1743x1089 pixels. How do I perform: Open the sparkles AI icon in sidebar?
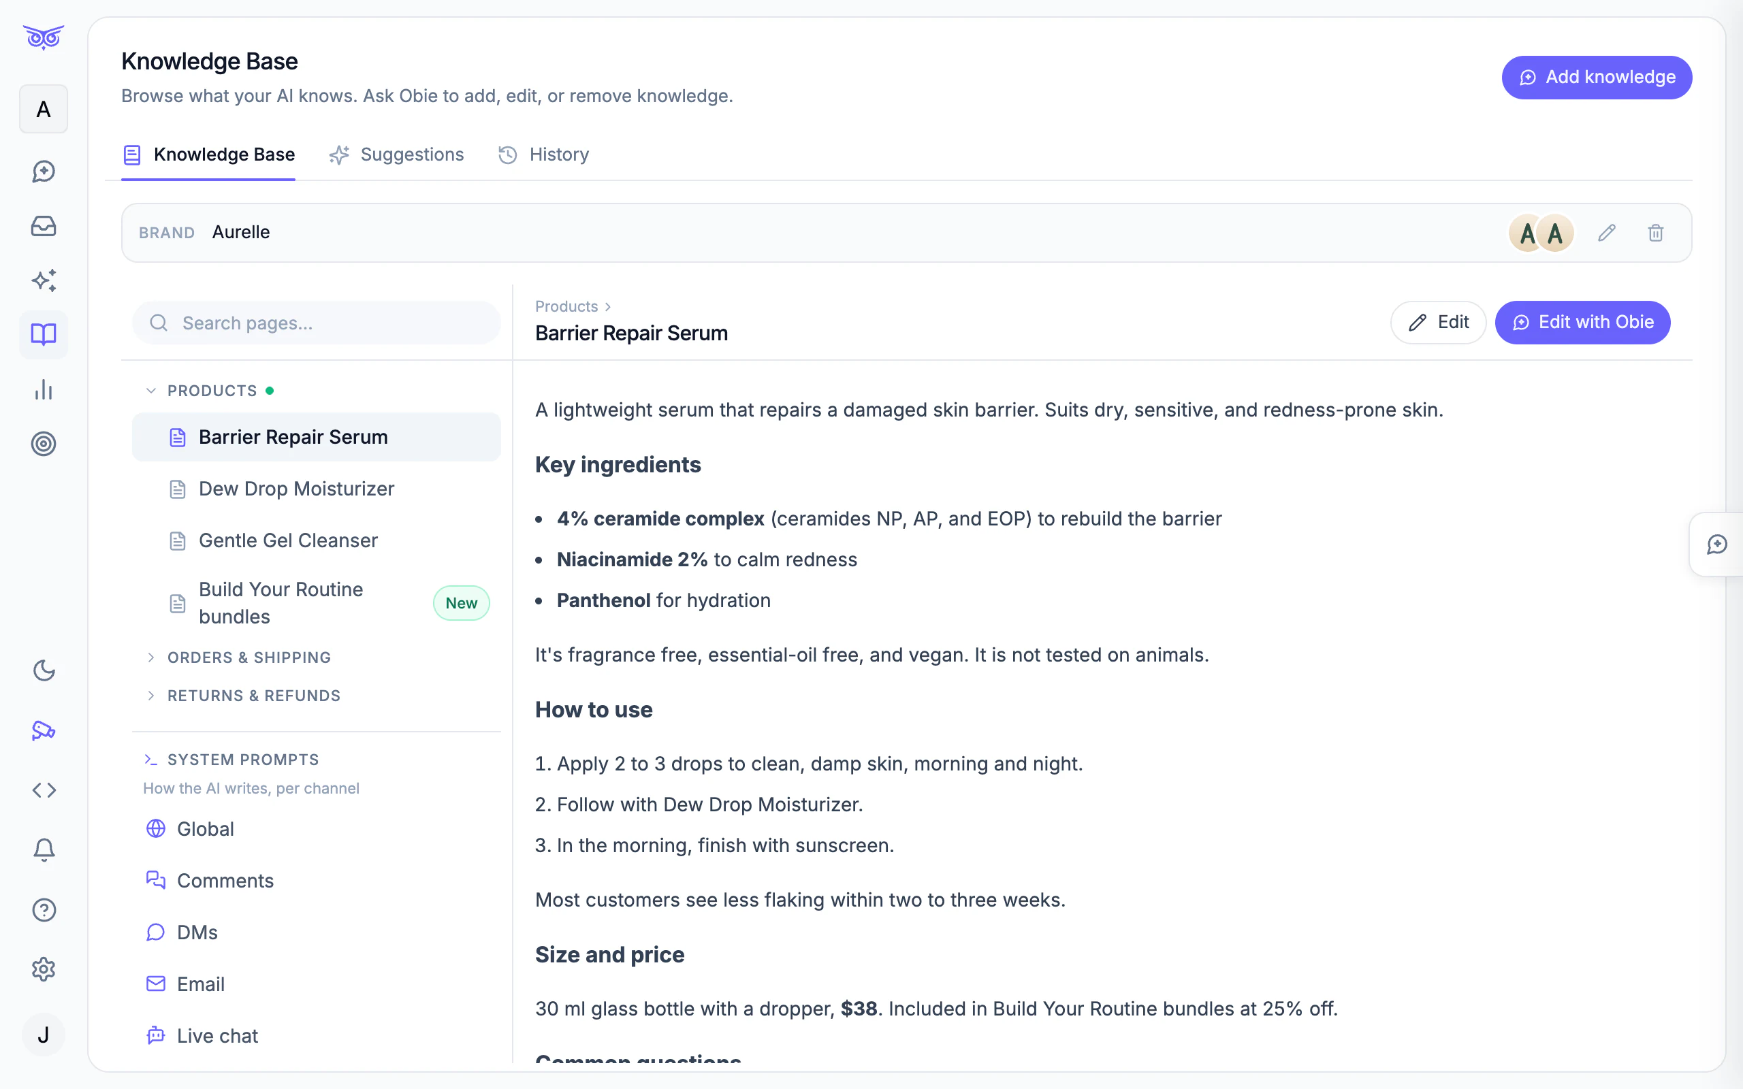coord(43,280)
